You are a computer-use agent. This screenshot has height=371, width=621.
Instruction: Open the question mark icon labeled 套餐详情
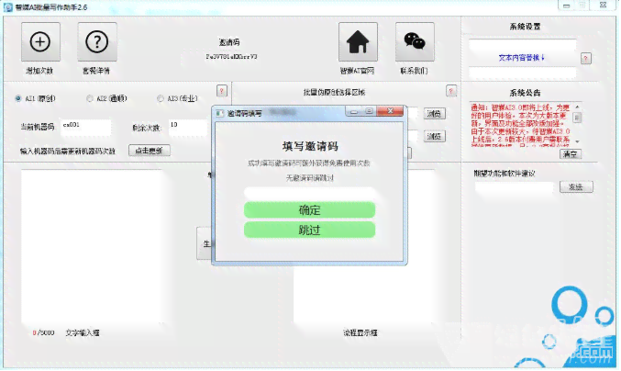(97, 42)
